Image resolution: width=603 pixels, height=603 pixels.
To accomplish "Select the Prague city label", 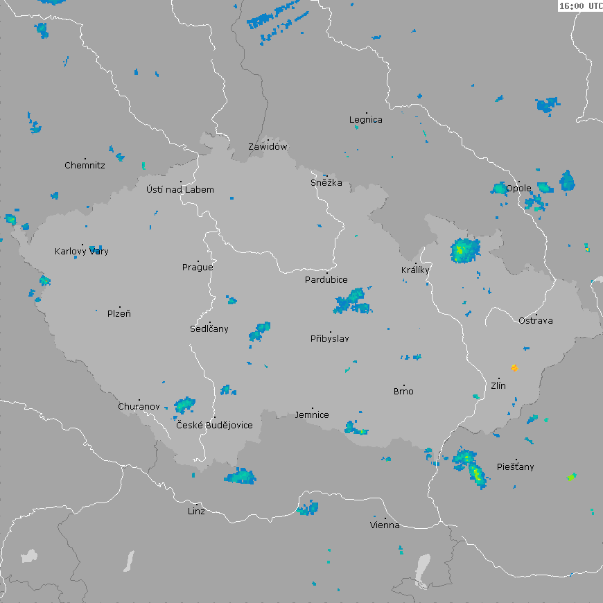I will tap(198, 268).
